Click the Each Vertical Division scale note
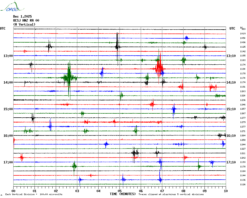The image size is (247, 198). pyautogui.click(x=34, y=195)
